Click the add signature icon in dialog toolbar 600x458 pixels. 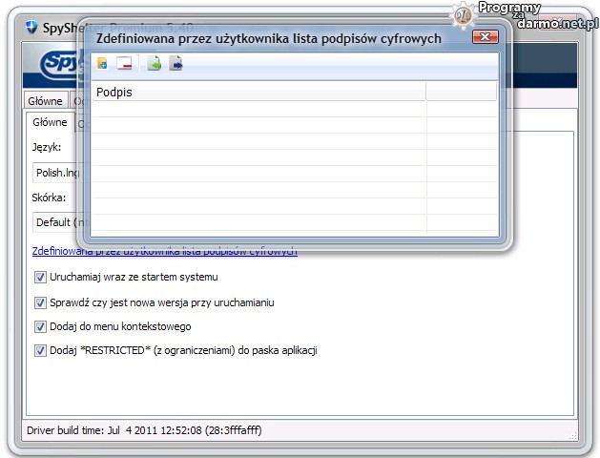point(102,64)
